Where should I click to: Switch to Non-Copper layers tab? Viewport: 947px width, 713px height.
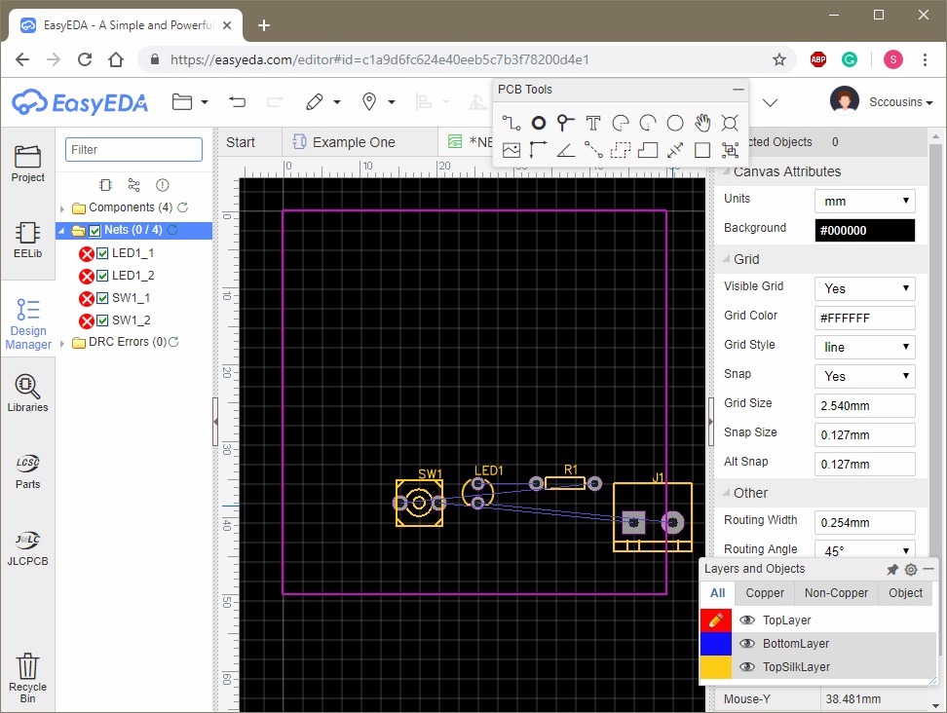pyautogui.click(x=836, y=593)
